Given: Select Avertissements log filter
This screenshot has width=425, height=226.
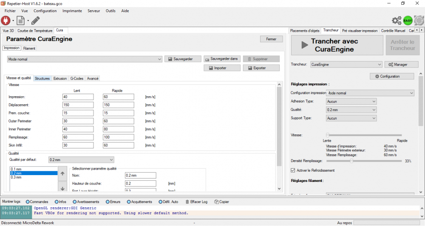Looking at the screenshot, I should [x=86, y=202].
